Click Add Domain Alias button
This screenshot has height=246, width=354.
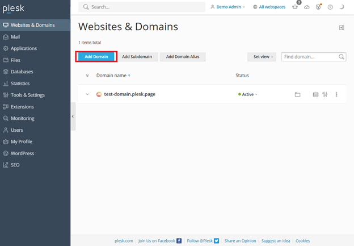pos(183,57)
